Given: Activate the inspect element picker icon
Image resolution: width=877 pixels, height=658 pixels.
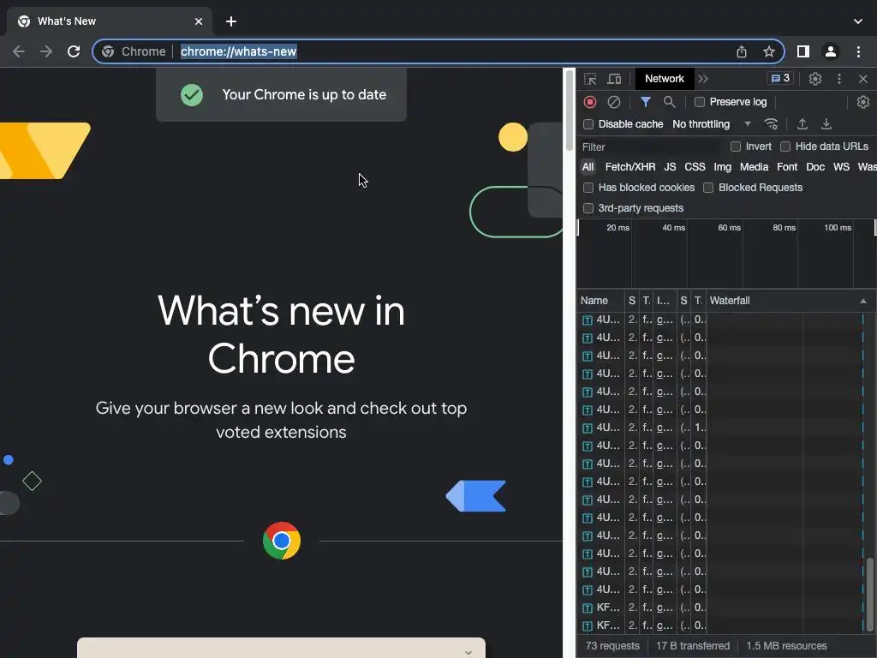Looking at the screenshot, I should click(590, 79).
